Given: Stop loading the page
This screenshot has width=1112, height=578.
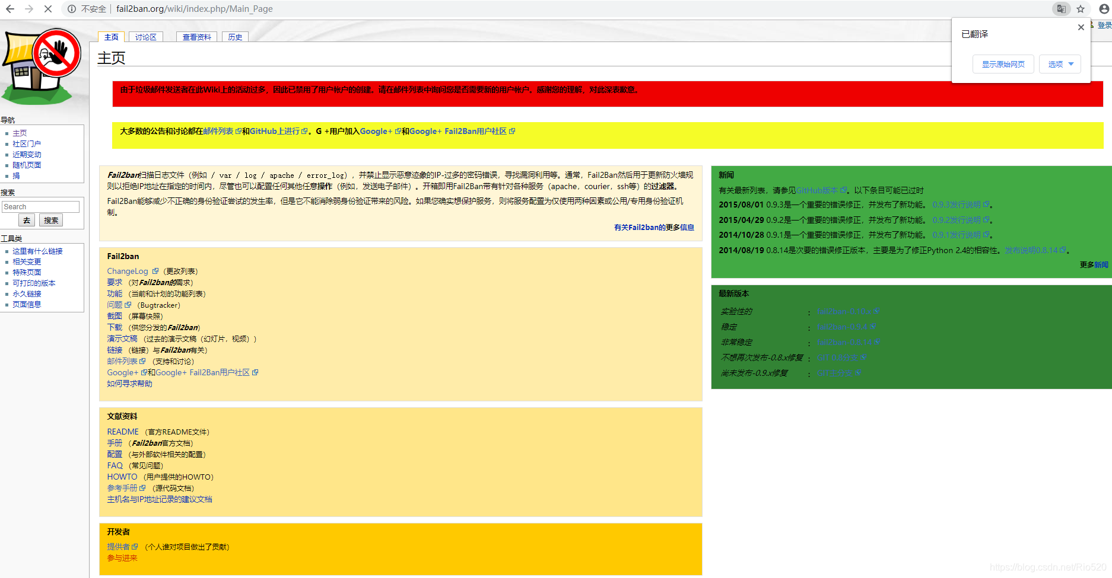Looking at the screenshot, I should [x=48, y=9].
